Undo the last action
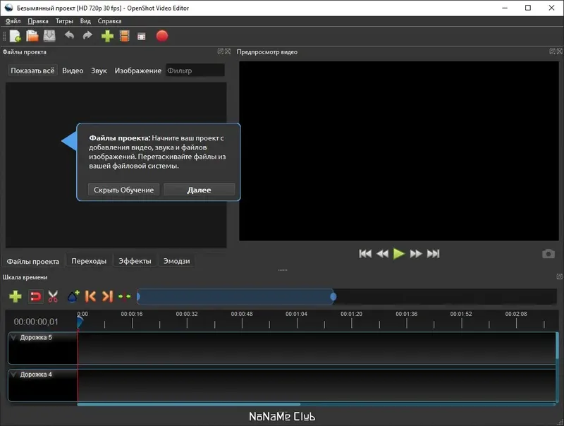 coord(69,36)
